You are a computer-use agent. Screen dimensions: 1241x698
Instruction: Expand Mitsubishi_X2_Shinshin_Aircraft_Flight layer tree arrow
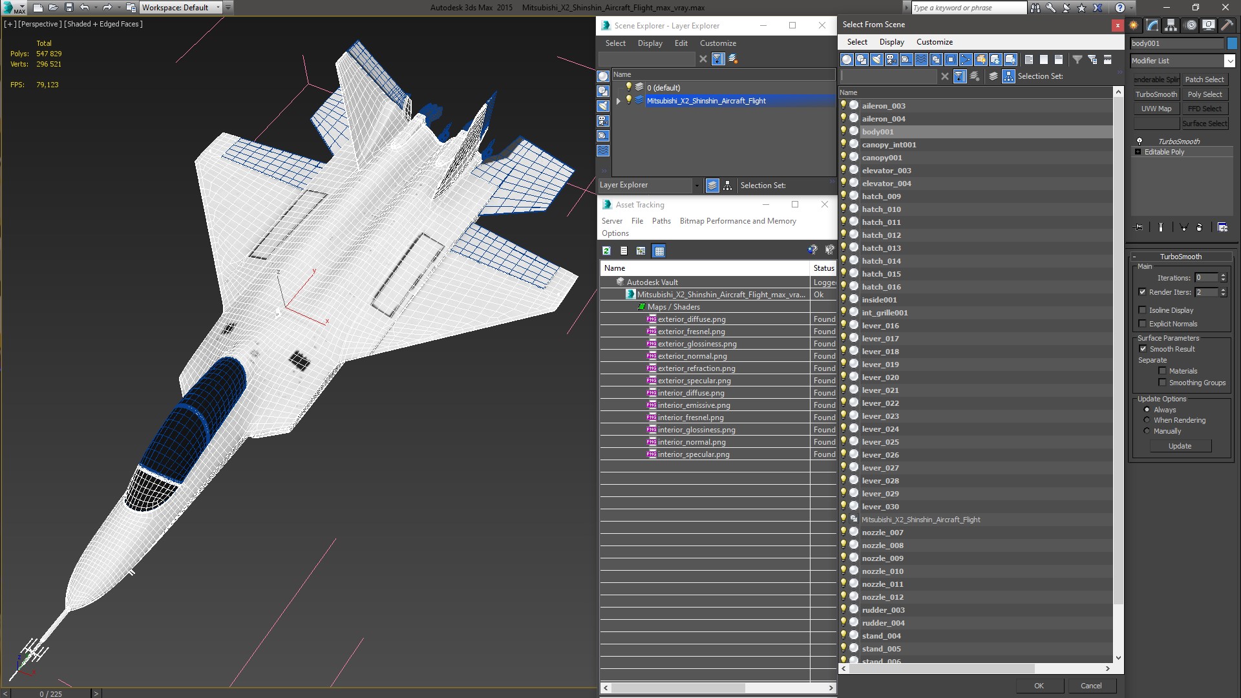click(x=619, y=101)
